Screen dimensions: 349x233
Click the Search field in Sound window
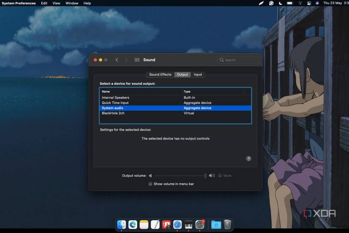pos(239,60)
